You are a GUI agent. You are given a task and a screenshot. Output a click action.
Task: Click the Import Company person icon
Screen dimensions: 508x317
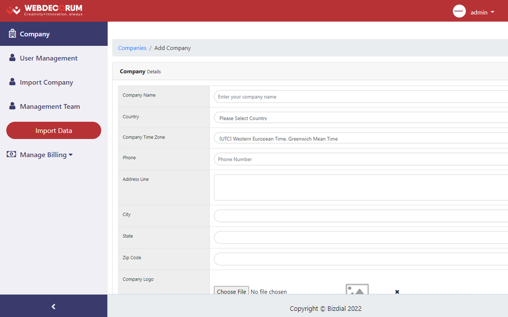(x=12, y=82)
